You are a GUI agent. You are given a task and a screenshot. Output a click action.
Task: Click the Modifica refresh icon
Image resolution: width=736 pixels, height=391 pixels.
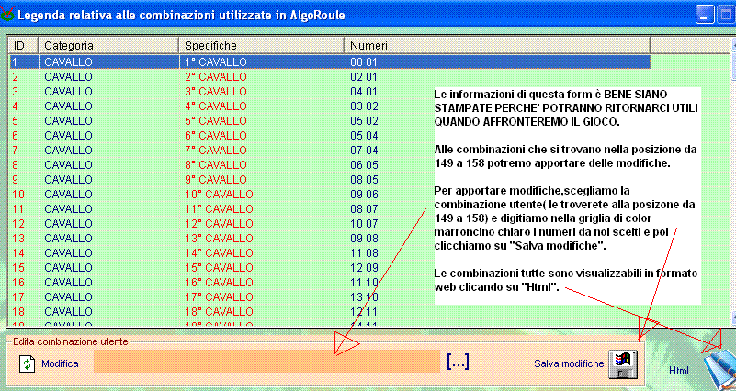(27, 364)
